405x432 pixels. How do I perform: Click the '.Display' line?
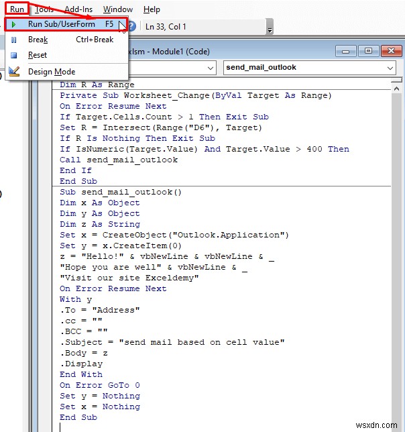[81, 364]
